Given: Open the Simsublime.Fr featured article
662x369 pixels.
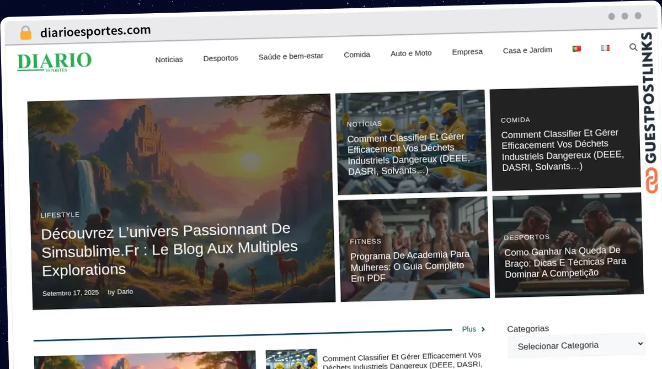Looking at the screenshot, I should [169, 248].
